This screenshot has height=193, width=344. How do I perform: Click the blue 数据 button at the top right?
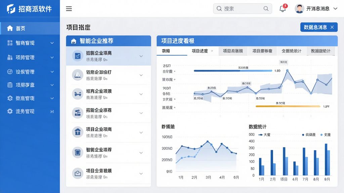pyautogui.click(x=319, y=27)
